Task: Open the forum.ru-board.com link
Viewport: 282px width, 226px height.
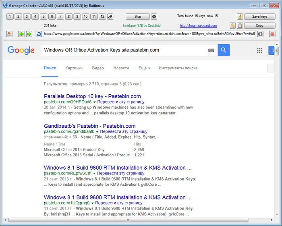Action: pos(198,25)
